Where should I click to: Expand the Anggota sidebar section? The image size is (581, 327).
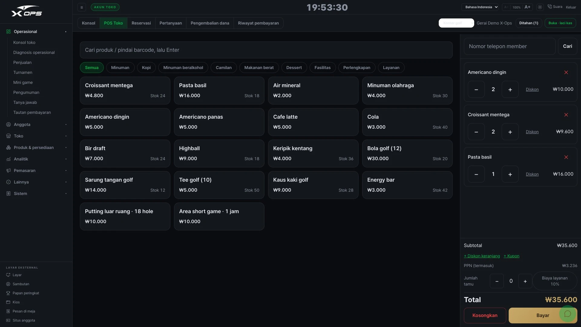pyautogui.click(x=36, y=124)
